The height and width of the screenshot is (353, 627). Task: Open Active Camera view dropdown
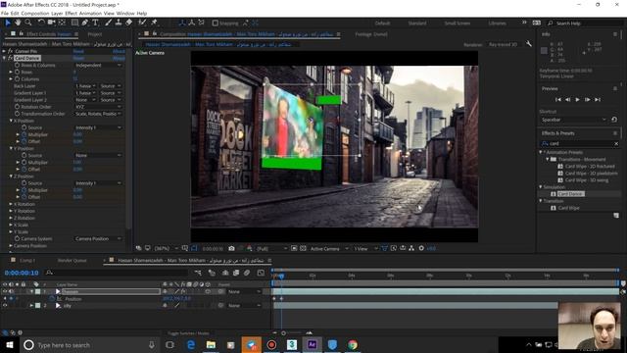click(x=329, y=248)
